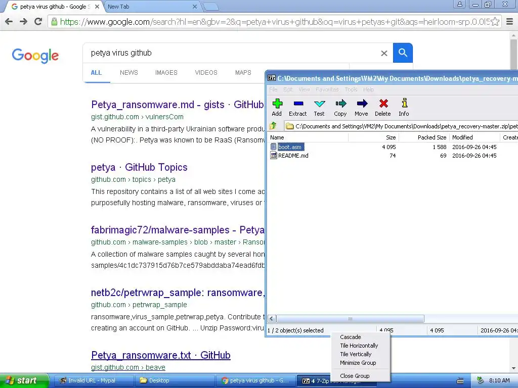This screenshot has height=388, width=518.
Task: Open fabrimagic72/malware-samples result link
Action: [x=178, y=230]
